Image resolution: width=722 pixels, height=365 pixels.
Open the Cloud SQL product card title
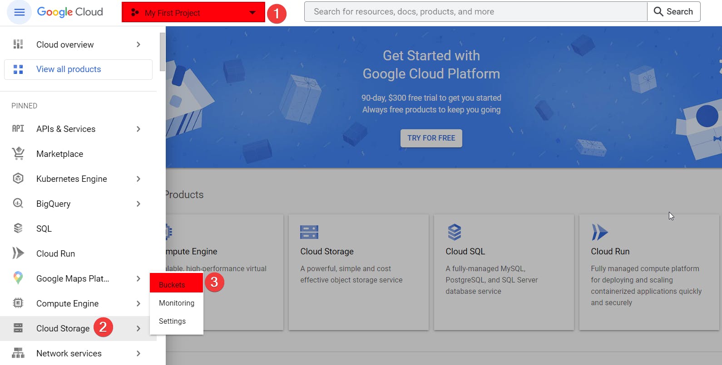pyautogui.click(x=465, y=251)
